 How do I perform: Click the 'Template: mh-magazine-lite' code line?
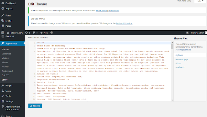pyautogui.click(x=53, y=80)
